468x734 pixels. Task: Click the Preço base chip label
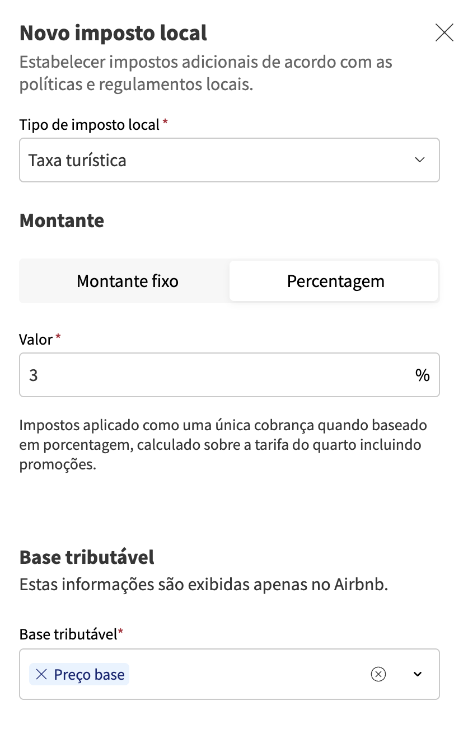pyautogui.click(x=89, y=675)
